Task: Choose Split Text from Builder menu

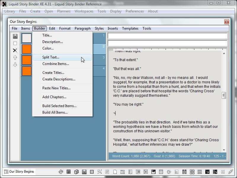Action: (51, 57)
